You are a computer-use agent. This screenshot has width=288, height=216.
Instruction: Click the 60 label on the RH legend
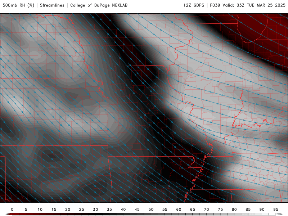tap(179, 210)
